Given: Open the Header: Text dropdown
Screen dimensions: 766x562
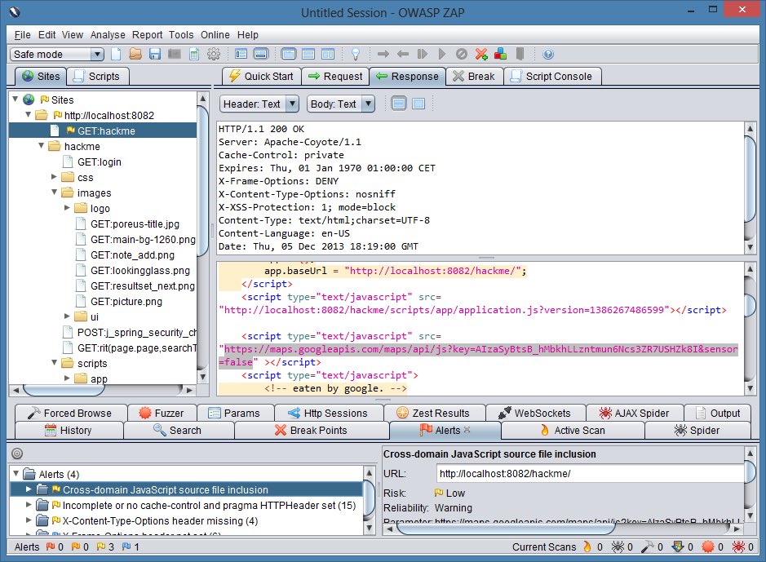Looking at the screenshot, I should point(259,104).
